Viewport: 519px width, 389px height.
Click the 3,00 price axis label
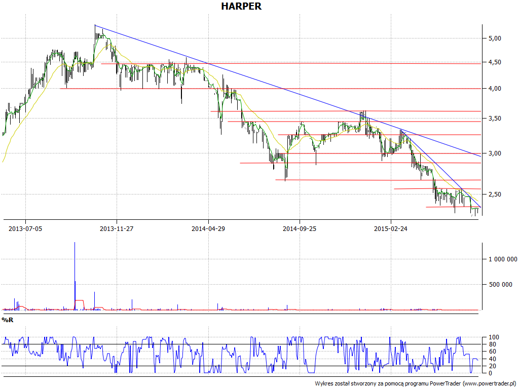tap(495, 153)
